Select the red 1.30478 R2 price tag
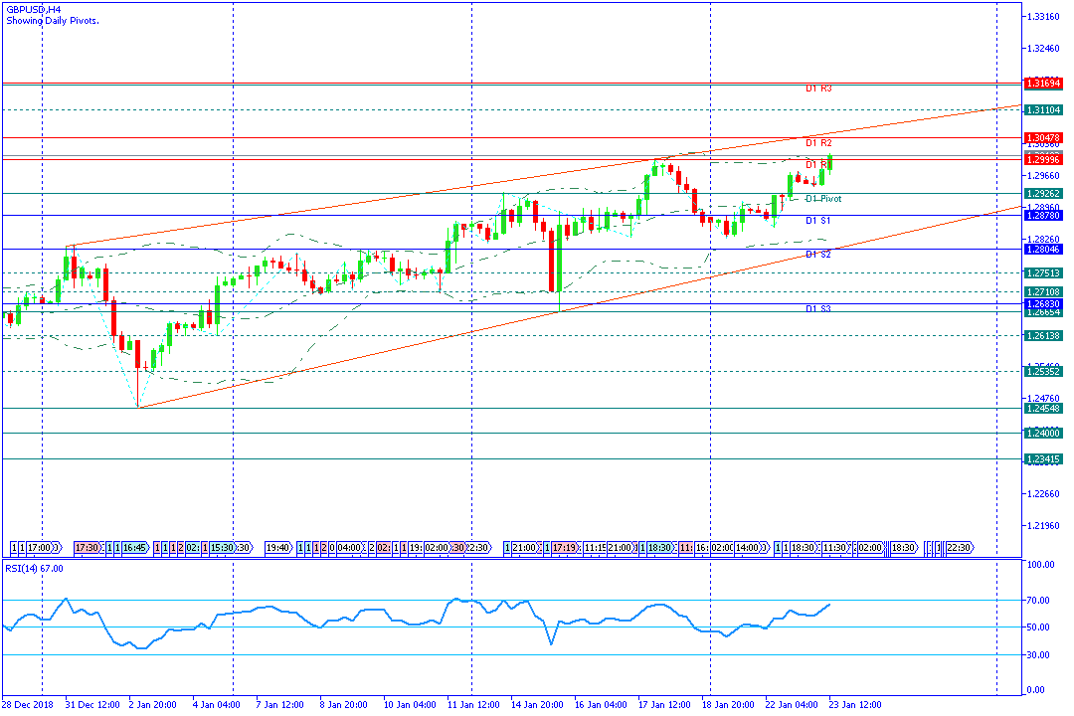This screenshot has width=1074, height=716. click(x=1044, y=137)
